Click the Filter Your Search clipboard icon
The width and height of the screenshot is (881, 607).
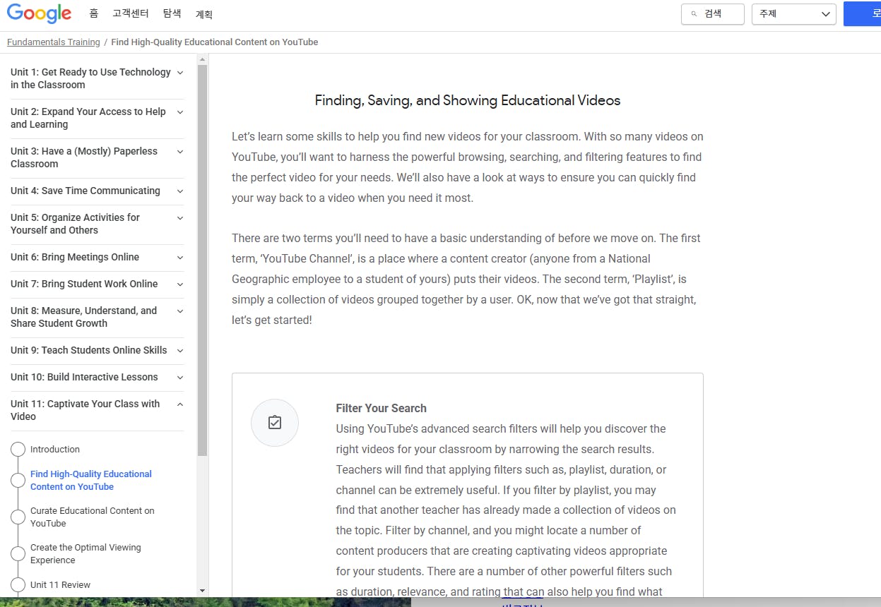[275, 423]
